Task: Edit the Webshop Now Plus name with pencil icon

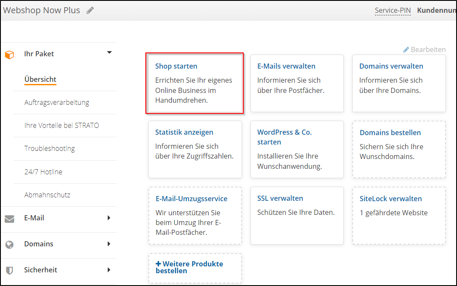Action: pyautogui.click(x=90, y=10)
